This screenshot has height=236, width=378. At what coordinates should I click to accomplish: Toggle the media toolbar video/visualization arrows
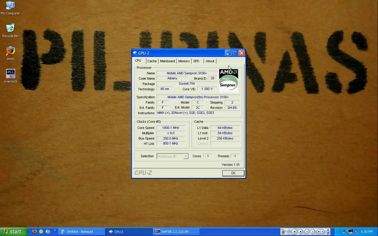click(328, 230)
